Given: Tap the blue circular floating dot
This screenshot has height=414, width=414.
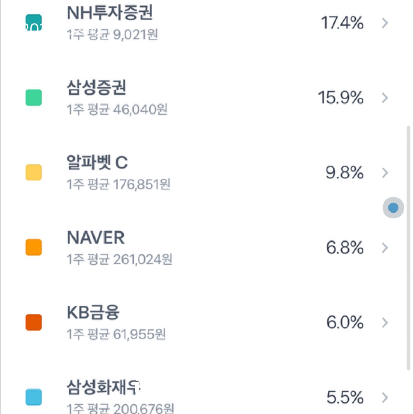Looking at the screenshot, I should (393, 208).
